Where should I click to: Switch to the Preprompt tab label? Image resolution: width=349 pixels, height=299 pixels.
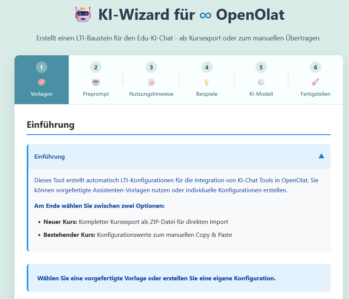click(96, 94)
